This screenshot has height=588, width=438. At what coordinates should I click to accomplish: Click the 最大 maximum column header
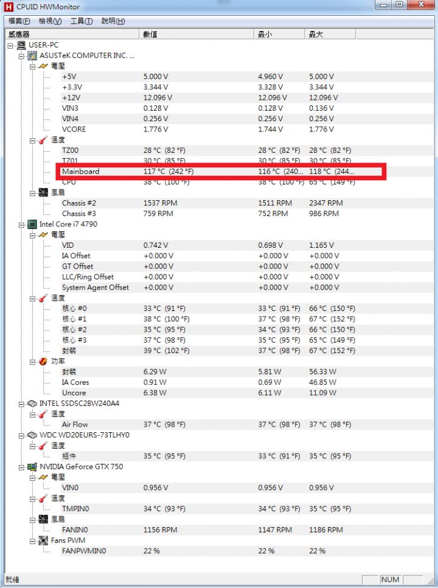330,34
